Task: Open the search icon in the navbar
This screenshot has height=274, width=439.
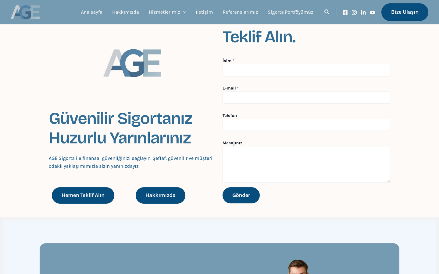Action: [x=327, y=12]
